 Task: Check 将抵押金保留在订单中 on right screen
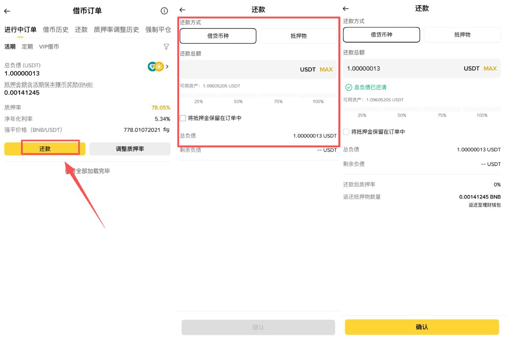(346, 132)
